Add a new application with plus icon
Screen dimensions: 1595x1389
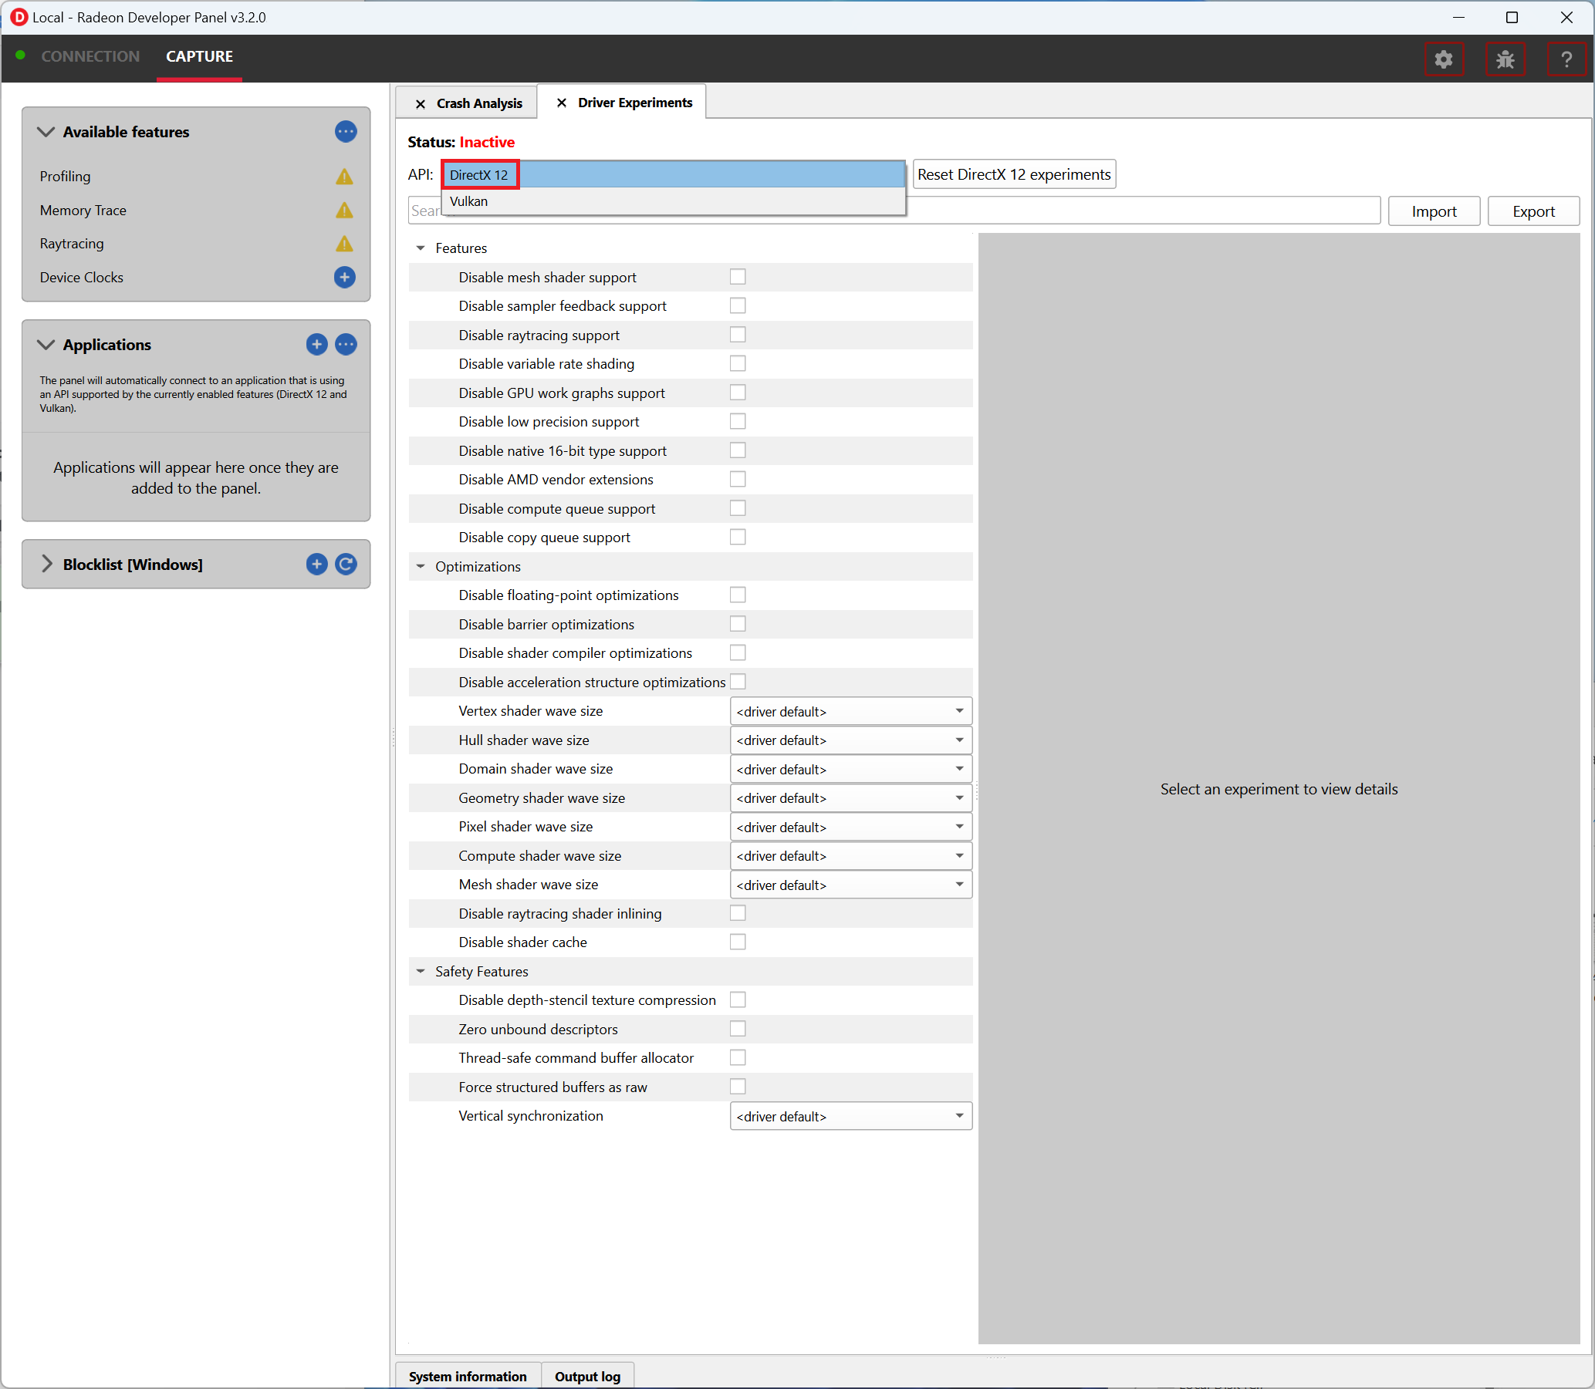316,344
